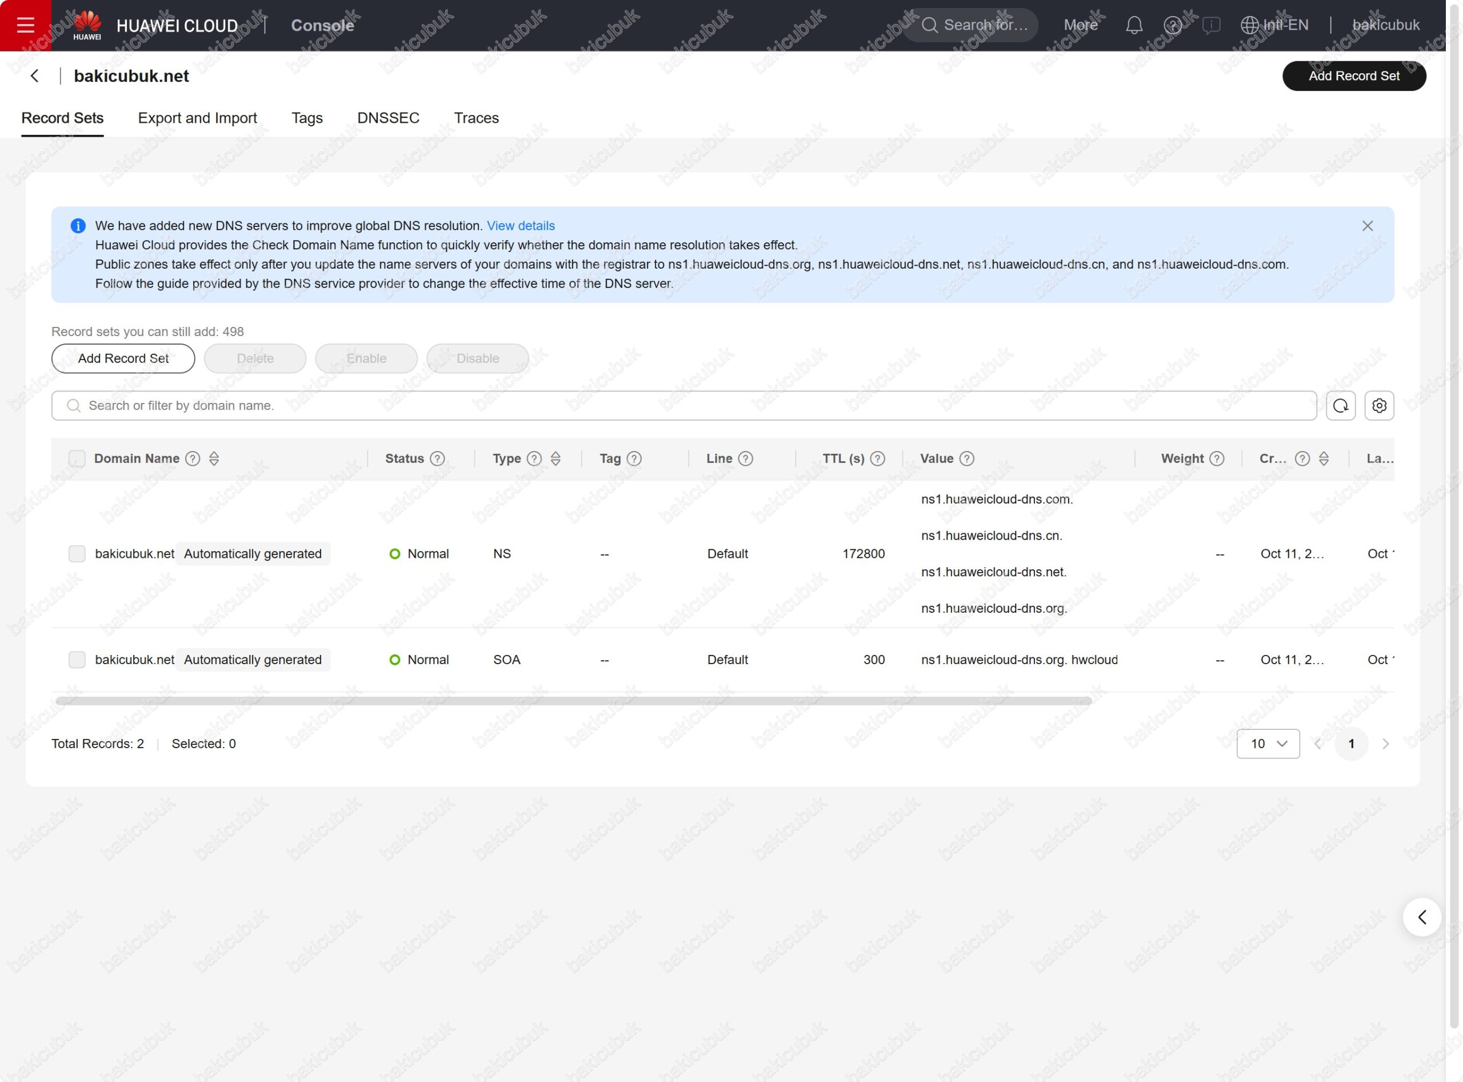This screenshot has height=1082, width=1463.
Task: Switch to the DNSSEC tab
Action: click(387, 118)
